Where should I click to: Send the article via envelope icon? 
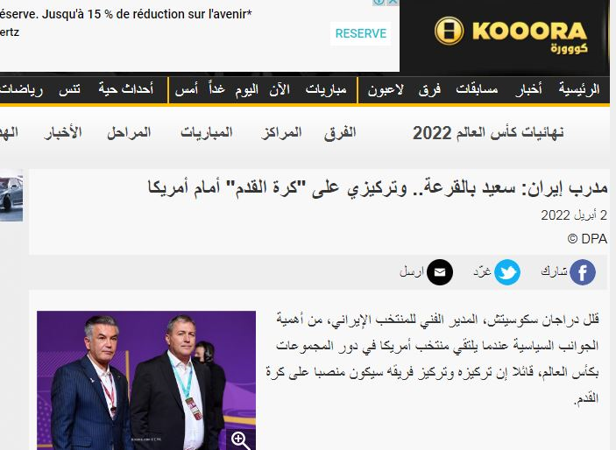440,272
